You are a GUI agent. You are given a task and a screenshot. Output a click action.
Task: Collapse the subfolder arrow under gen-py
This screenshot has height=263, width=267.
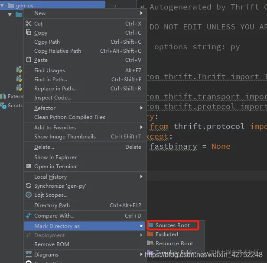click(10, 15)
